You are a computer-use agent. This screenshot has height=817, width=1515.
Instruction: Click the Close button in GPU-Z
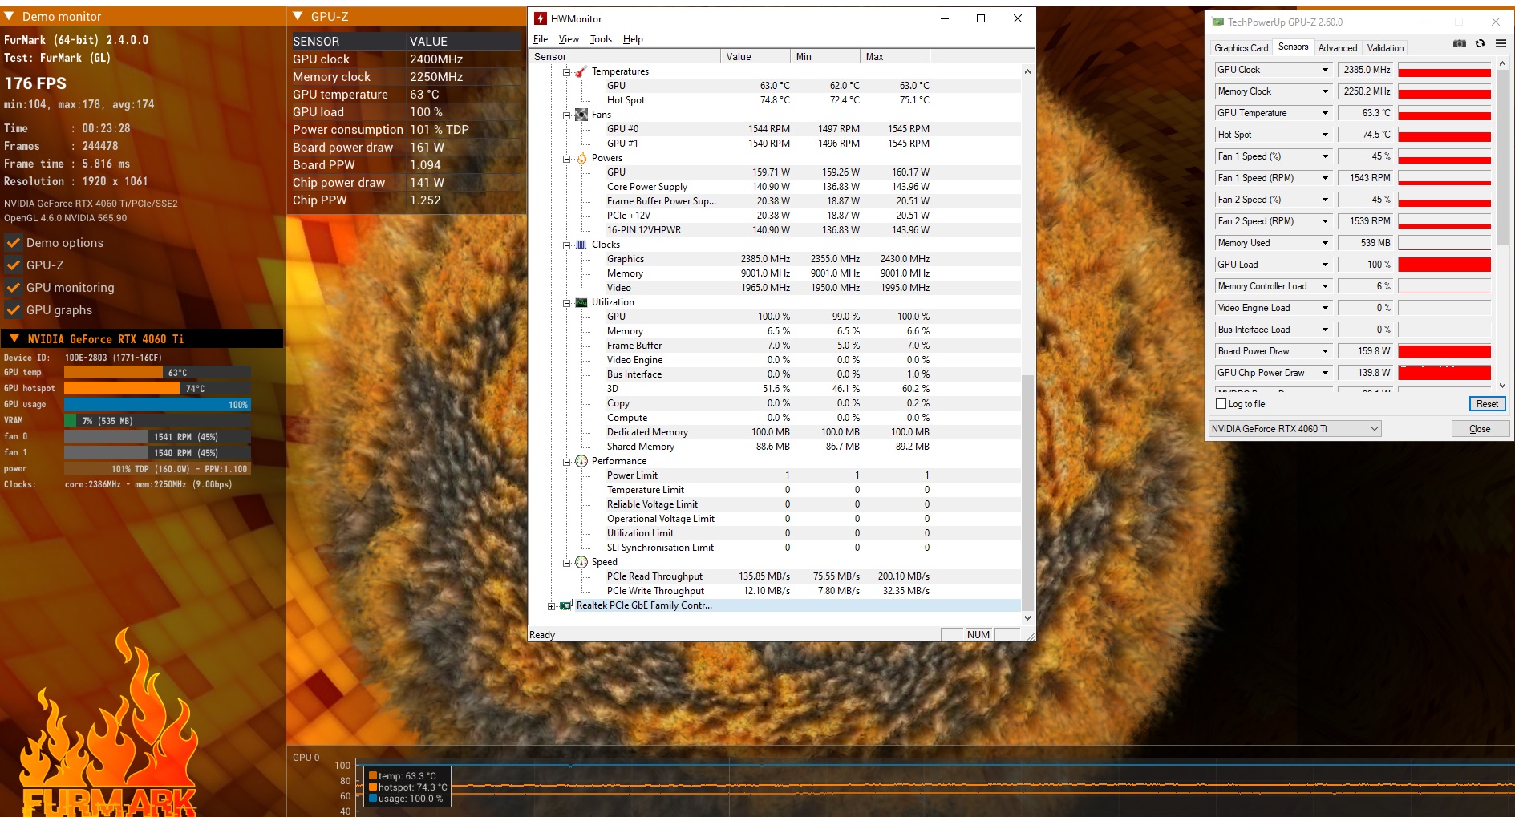[1480, 429]
